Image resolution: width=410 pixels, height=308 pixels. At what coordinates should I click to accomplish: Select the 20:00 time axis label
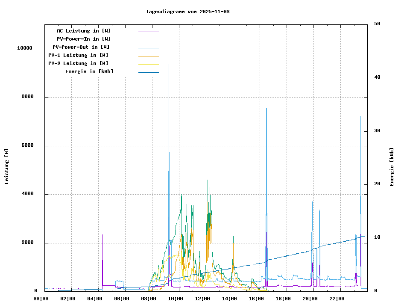[310, 299]
